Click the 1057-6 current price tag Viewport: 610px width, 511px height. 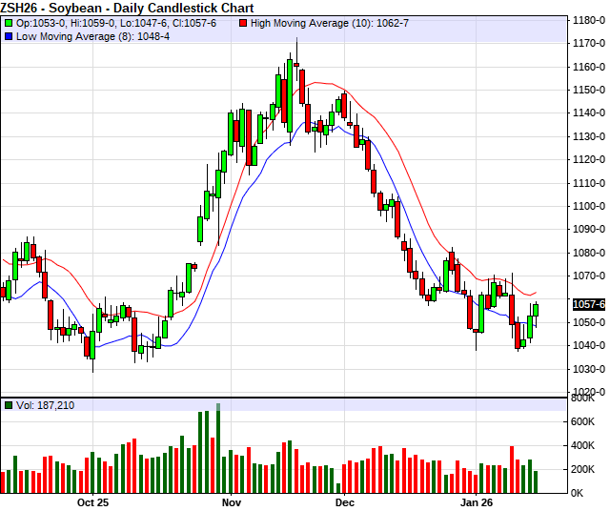click(x=590, y=304)
